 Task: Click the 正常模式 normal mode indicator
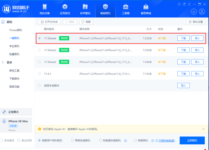[16, 112]
